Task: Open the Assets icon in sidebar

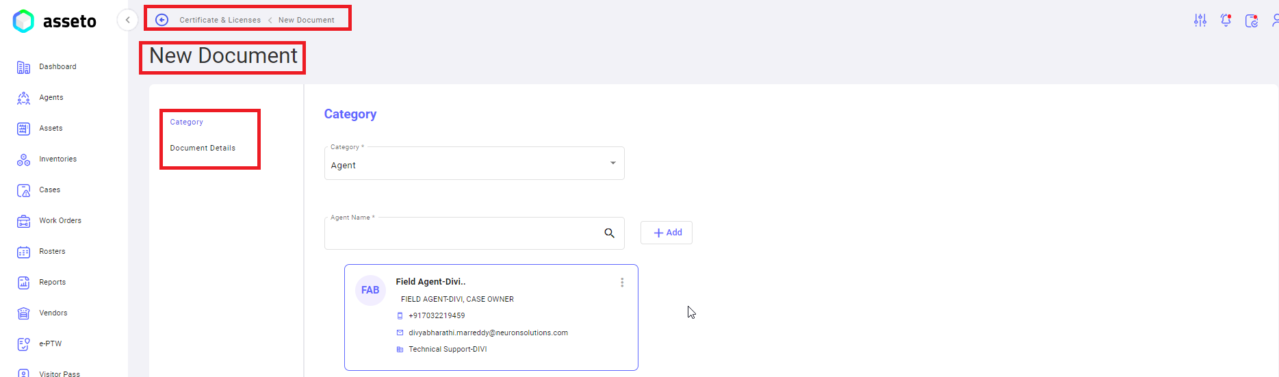Action: click(23, 129)
